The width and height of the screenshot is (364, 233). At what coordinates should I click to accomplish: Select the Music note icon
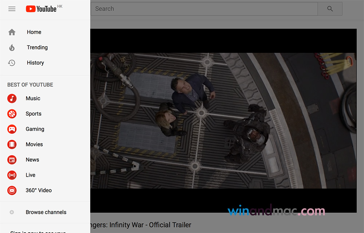pyautogui.click(x=12, y=99)
